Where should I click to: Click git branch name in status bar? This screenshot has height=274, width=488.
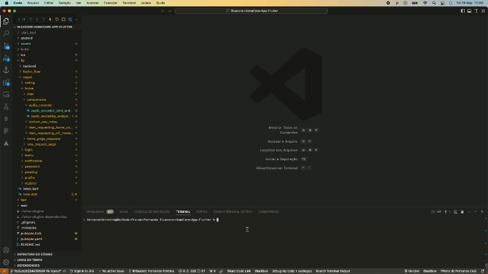click(36, 271)
